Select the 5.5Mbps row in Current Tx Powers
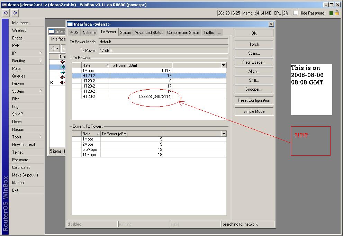This screenshot has height=236, width=343. coord(149,149)
